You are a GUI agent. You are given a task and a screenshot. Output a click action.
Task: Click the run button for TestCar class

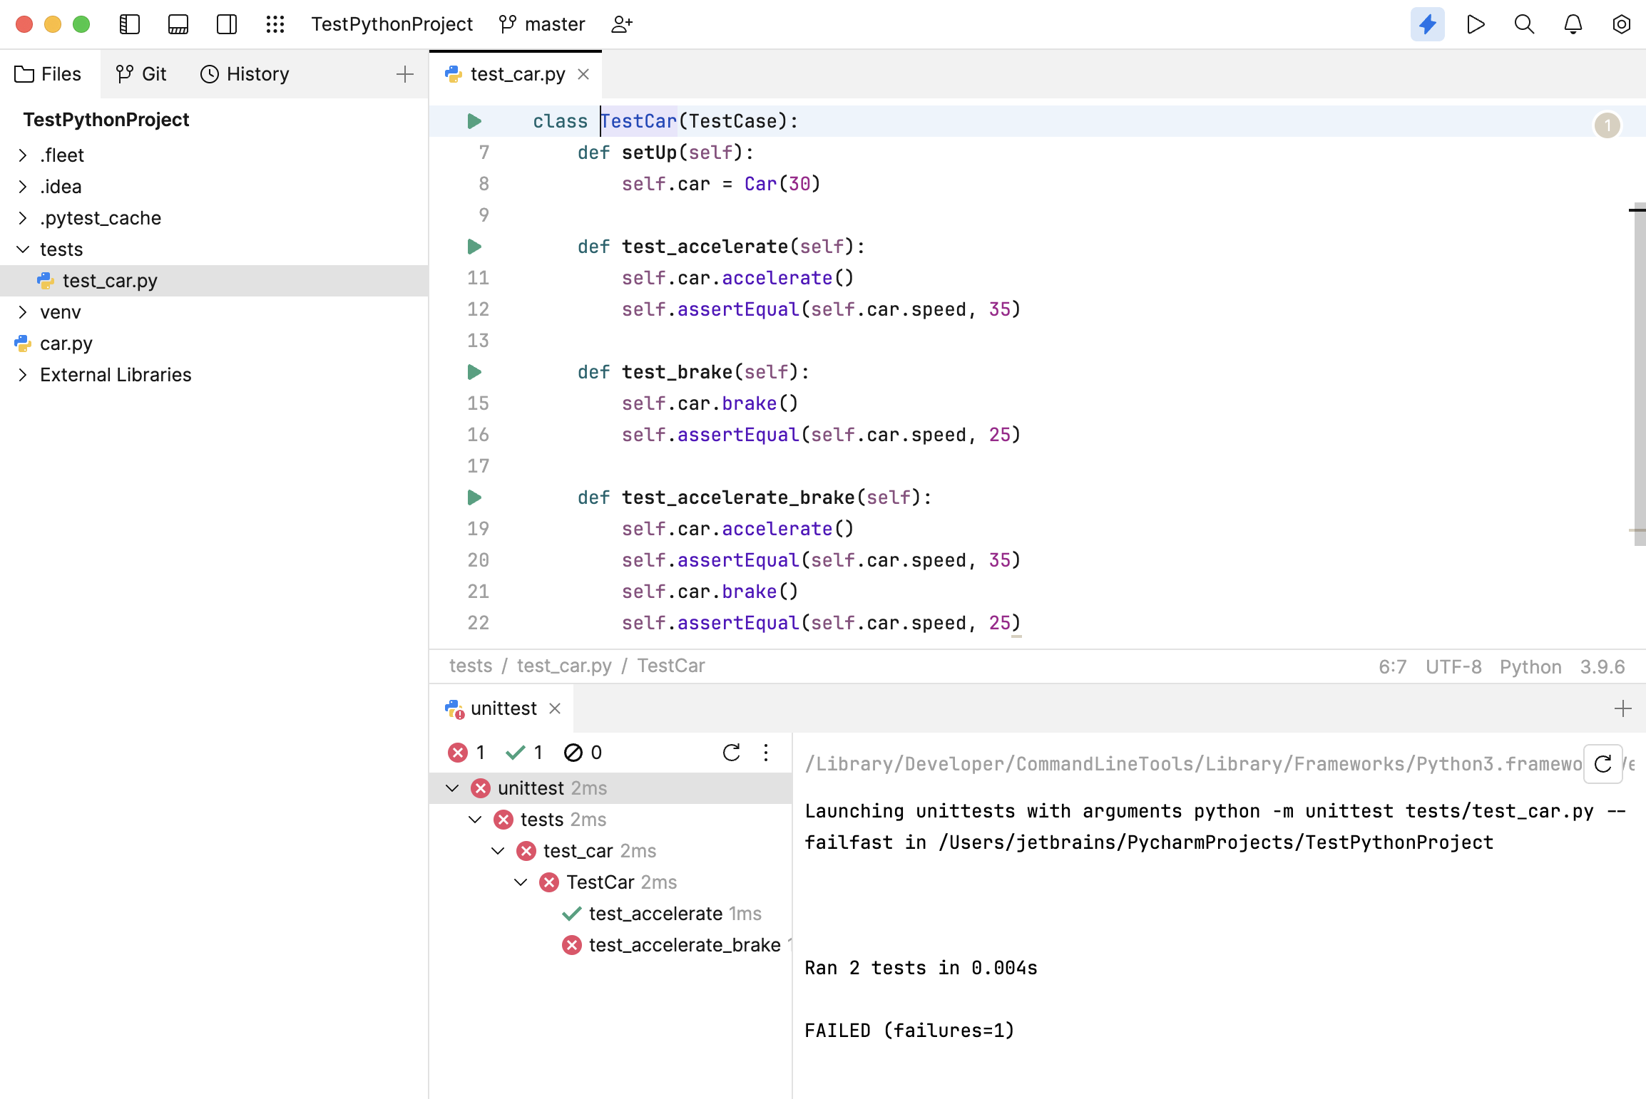pyautogui.click(x=475, y=120)
